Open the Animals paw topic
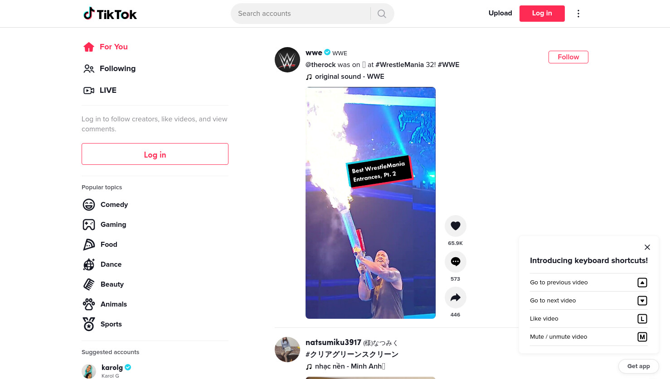Screen dimensions: 670x379 tap(105, 304)
